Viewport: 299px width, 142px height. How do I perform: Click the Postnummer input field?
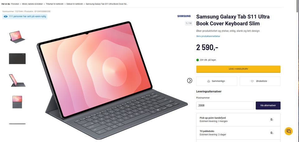[x=225, y=106]
